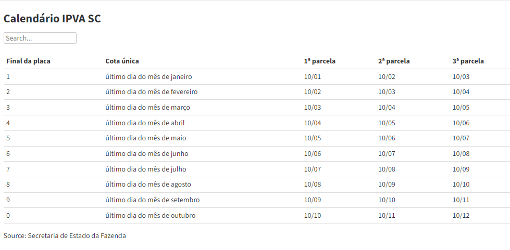Click the '2ª parcela' column header
Screen dimensions: 510x250
[394, 61]
